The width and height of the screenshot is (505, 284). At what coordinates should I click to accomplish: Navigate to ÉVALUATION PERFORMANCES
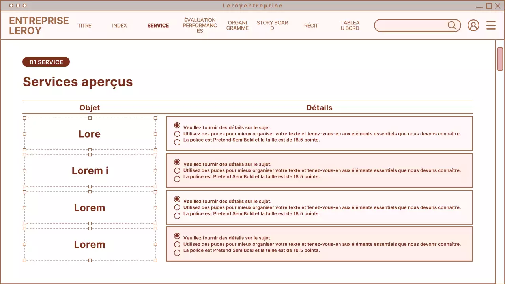[200, 25]
